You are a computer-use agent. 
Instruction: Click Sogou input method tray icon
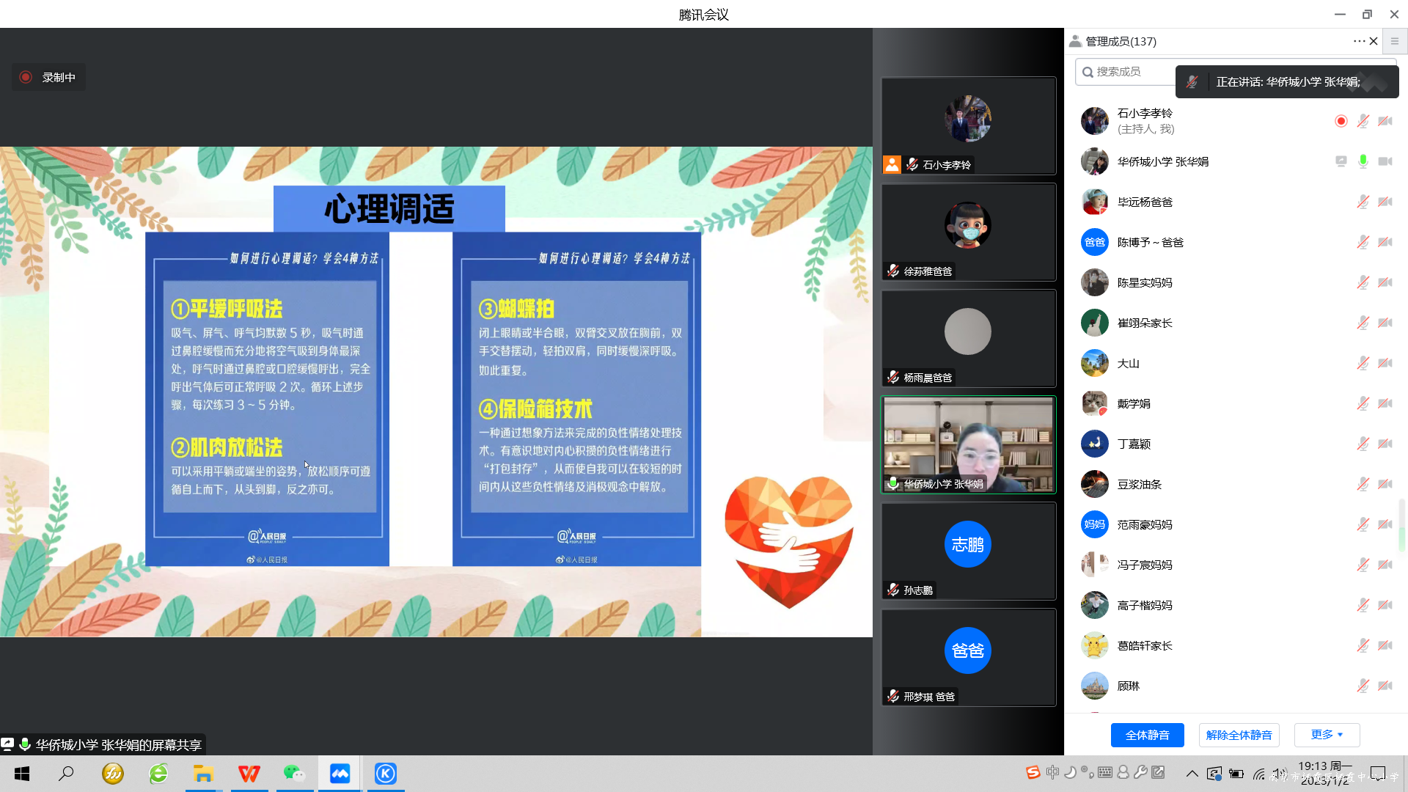1033,772
